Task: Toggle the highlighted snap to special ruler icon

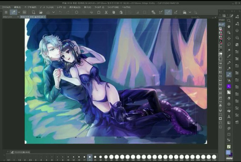Action: (x=168, y=12)
